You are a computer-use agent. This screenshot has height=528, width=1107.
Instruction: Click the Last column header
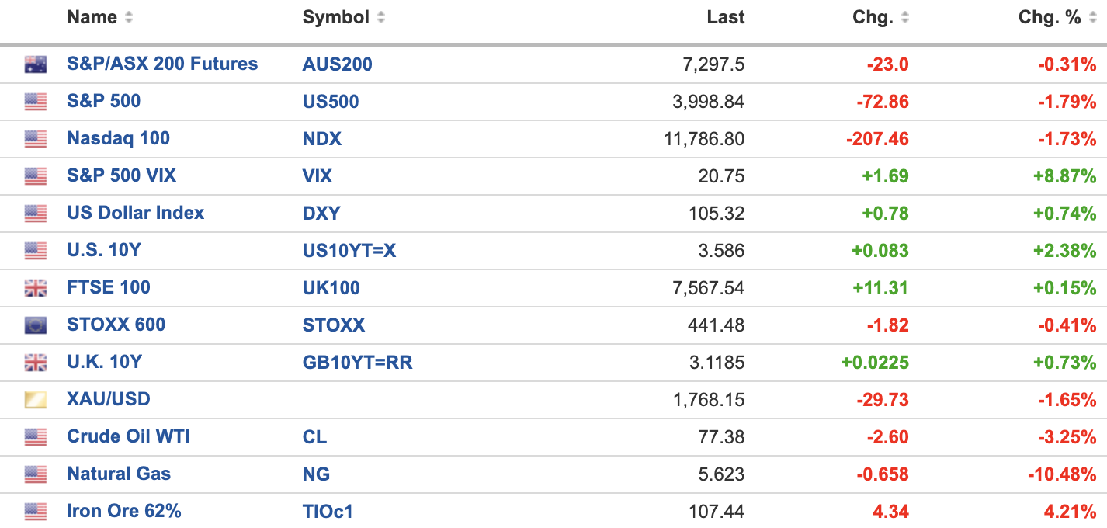point(725,18)
